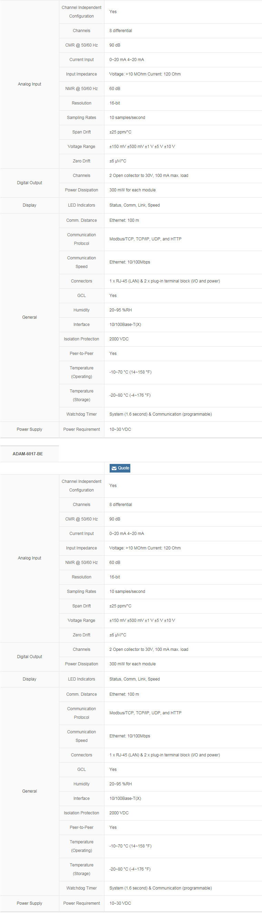Click the envelope icon on the Quote button
Screen dimensions: 262x913
click(x=114, y=468)
